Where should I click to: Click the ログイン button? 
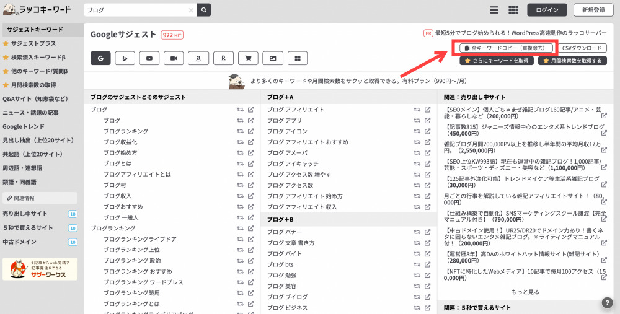pos(547,11)
